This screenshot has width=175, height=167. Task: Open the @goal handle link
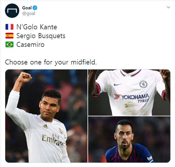(x=29, y=13)
